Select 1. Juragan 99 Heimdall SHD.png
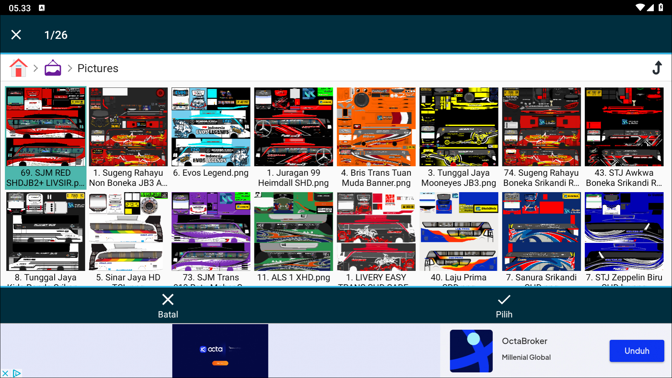Viewport: 672px width, 378px height. (x=293, y=127)
